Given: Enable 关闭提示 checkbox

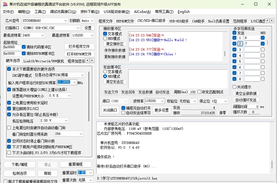Looking at the screenshot, I should click(x=235, y=87).
